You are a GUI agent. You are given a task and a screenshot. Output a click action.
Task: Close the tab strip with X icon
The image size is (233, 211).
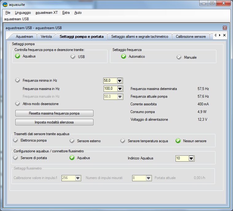[224, 35]
